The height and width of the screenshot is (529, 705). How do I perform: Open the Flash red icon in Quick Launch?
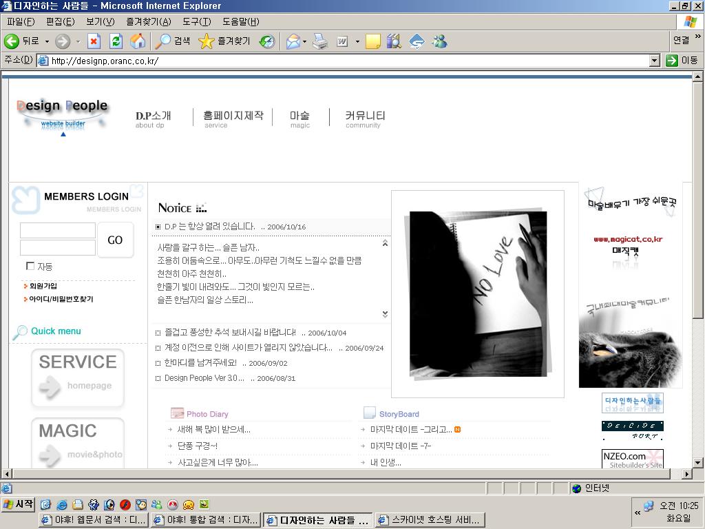(x=125, y=505)
